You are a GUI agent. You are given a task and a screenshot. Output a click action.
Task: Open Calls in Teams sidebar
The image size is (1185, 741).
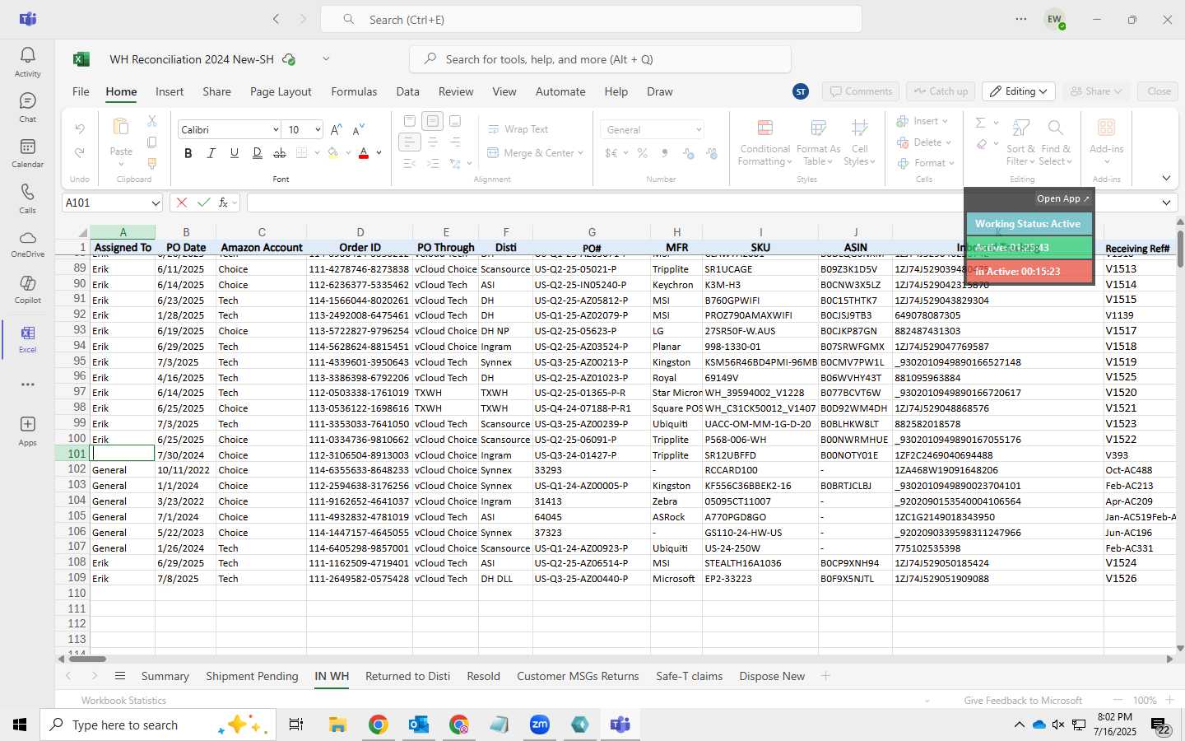(x=27, y=198)
